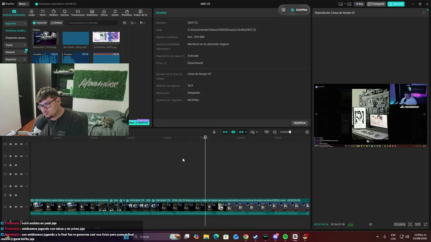Open the layout selector icon in title bar
The image size is (431, 242).
point(340,4)
